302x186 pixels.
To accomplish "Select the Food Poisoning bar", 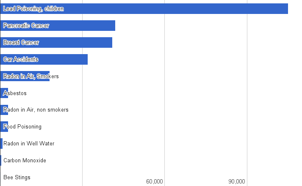I will coord(4,127).
